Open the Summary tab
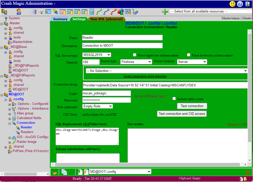The image size is (253, 182). 60,19
